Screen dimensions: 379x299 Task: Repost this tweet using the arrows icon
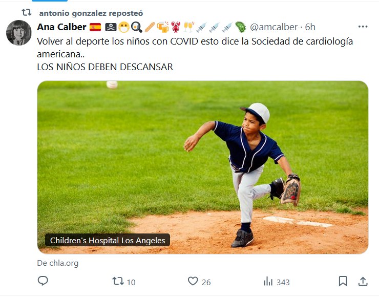click(118, 281)
